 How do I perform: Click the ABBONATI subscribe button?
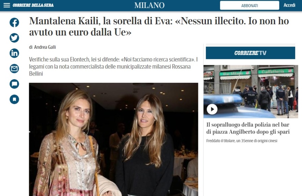pos(249,5)
